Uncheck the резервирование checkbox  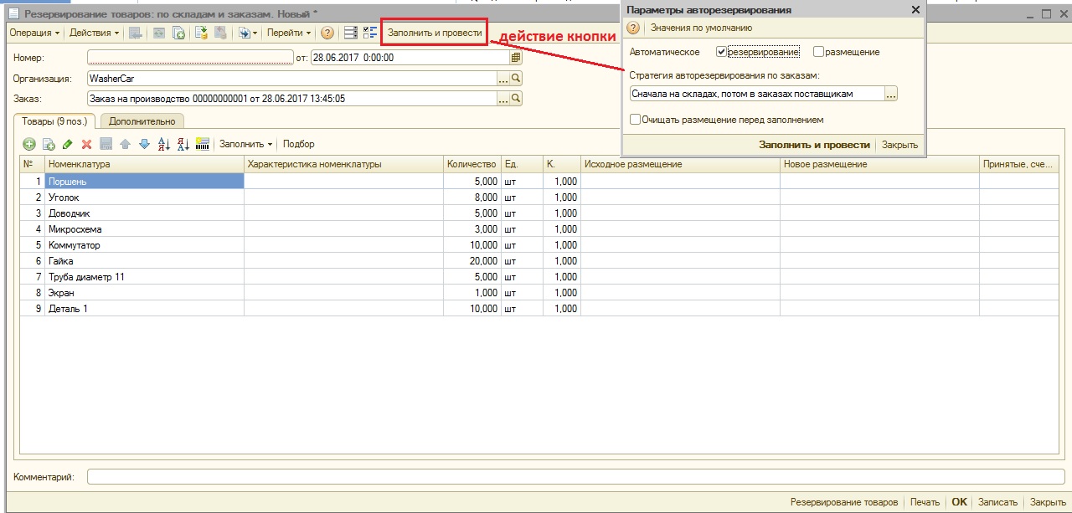[722, 52]
